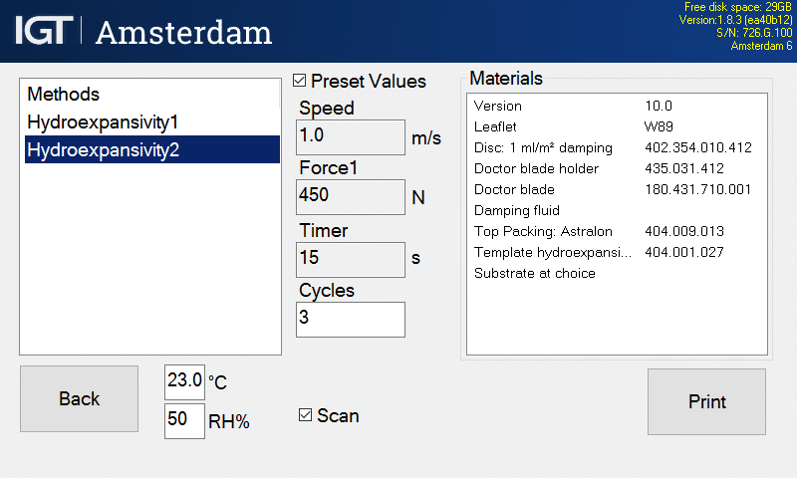Click the IGT logo in header

(43, 31)
